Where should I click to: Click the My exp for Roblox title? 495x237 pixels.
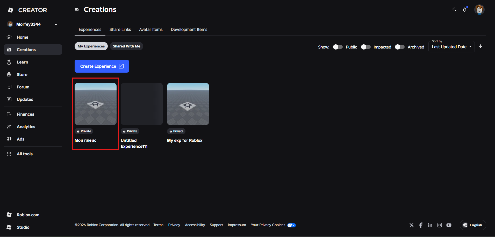pyautogui.click(x=185, y=140)
